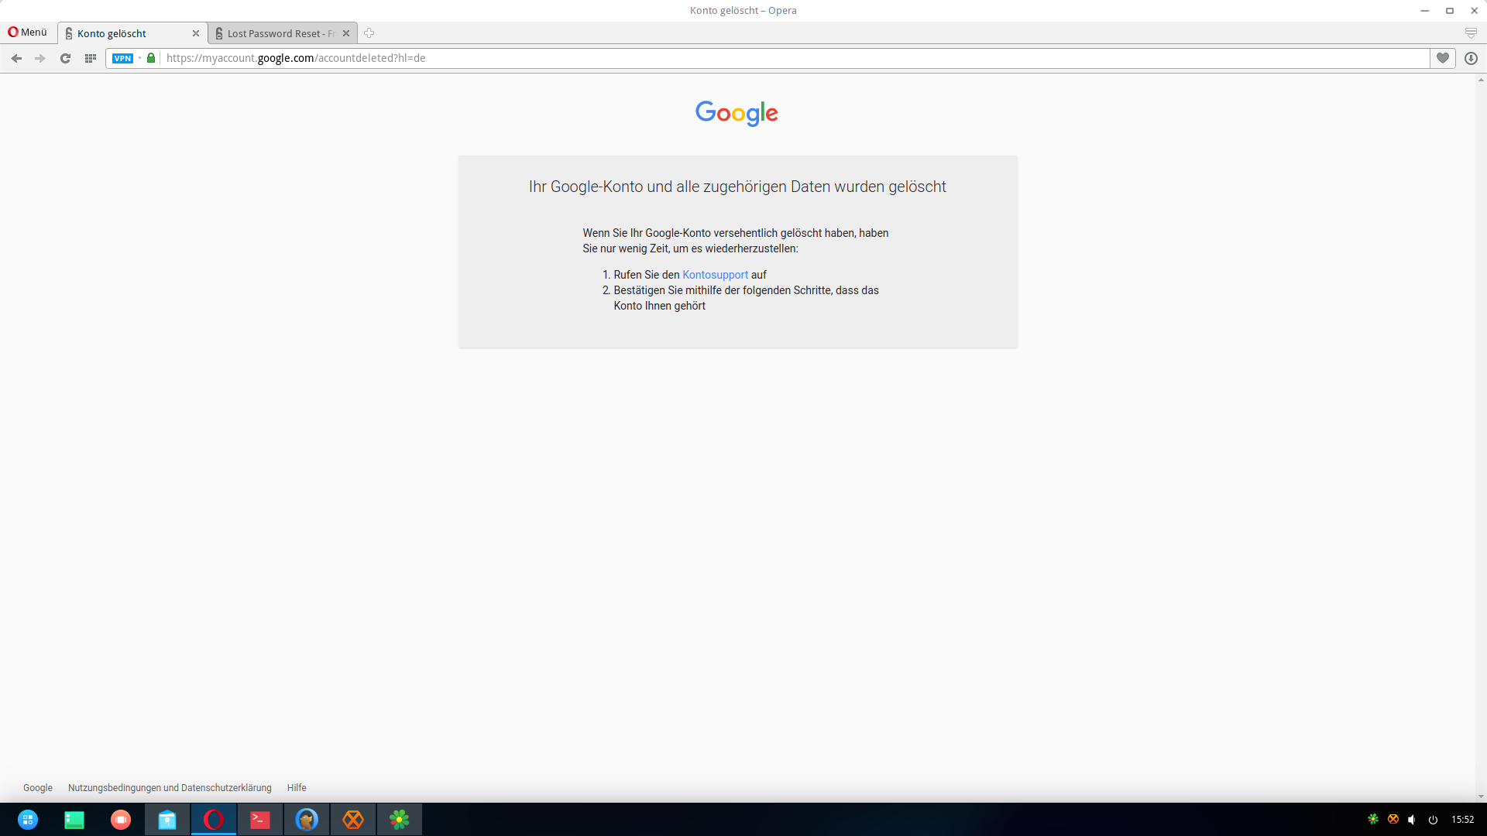
Task: Click the scrollbar down arrow
Action: point(1480,797)
